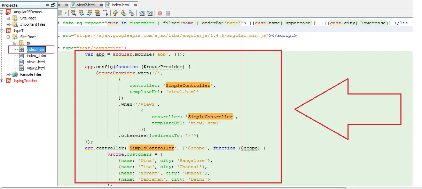This screenshot has width=422, height=189.
Task: Select the Projects panel tab title
Action: point(10,5)
